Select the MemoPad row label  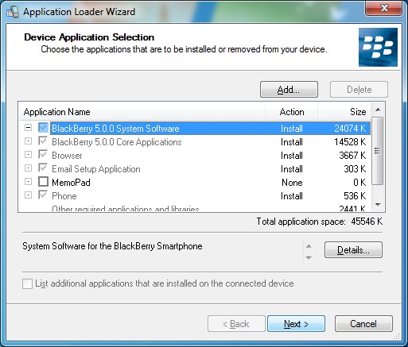tap(71, 183)
